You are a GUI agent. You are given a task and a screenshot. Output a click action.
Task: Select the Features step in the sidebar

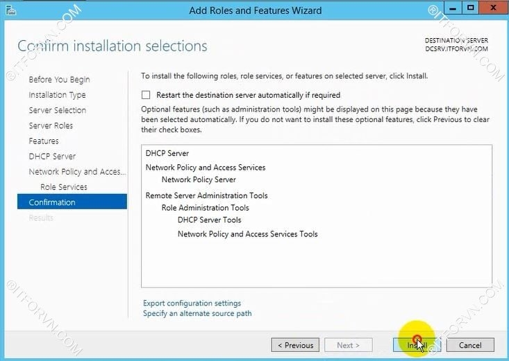click(x=44, y=141)
